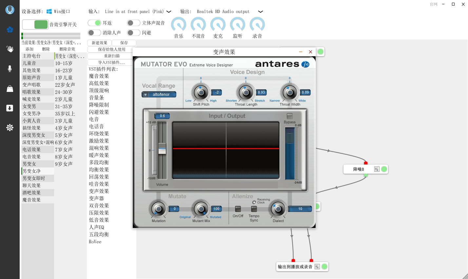468x279 pixels.
Task: Open mixer settings icon on 降噪B node
Action: point(377,169)
